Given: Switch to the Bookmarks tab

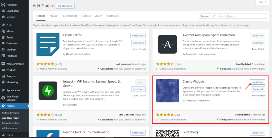Looking at the screenshot, I should 113,16.
